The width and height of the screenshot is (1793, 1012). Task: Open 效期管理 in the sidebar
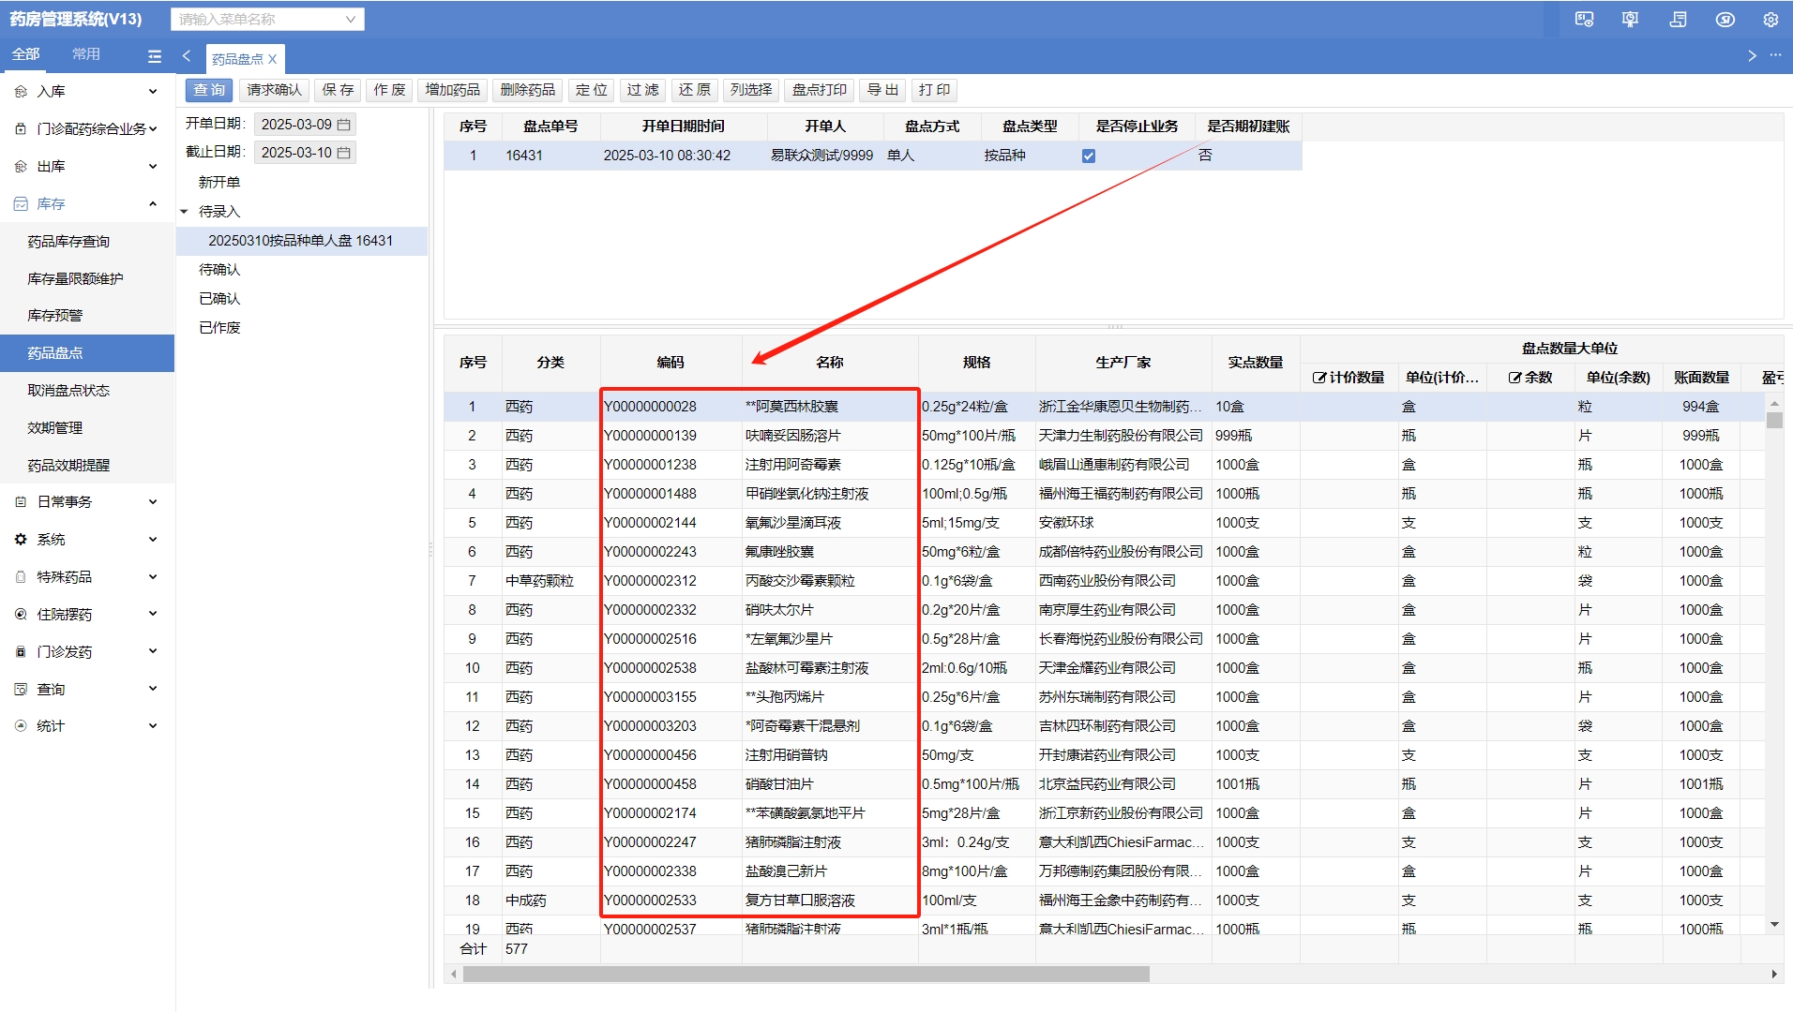coord(54,428)
